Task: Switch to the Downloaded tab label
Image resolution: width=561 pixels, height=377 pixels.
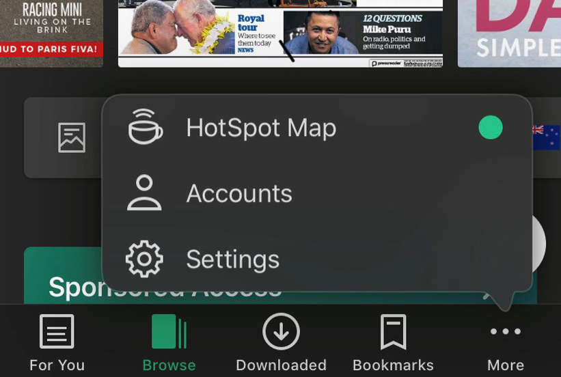Action: (281, 365)
